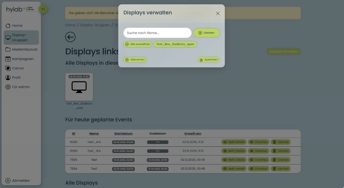Delete event 7884 with Löschen
This screenshot has width=344, height=188.
click(281, 169)
